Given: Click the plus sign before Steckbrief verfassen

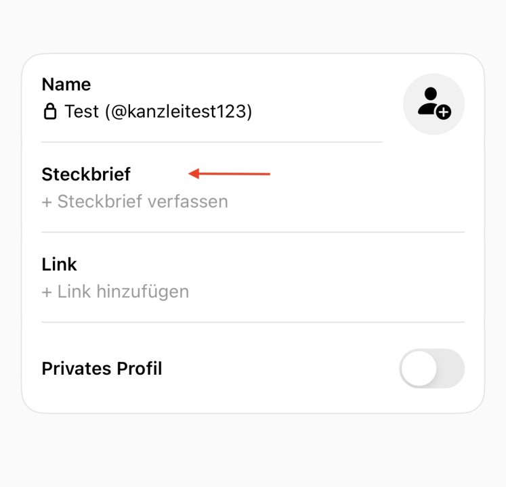Looking at the screenshot, I should [x=47, y=202].
